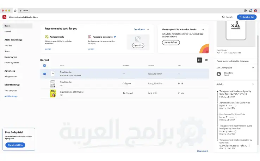Screen dimensions: 260x161
Task: Click Request e-signatures tool icon
Action: [x=90, y=37]
